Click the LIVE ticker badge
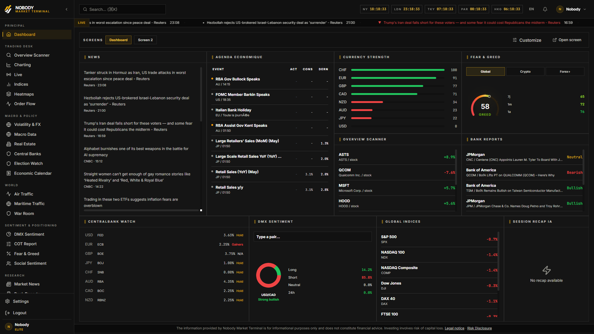Screen dimensions: 594x334 [x=82, y=23]
